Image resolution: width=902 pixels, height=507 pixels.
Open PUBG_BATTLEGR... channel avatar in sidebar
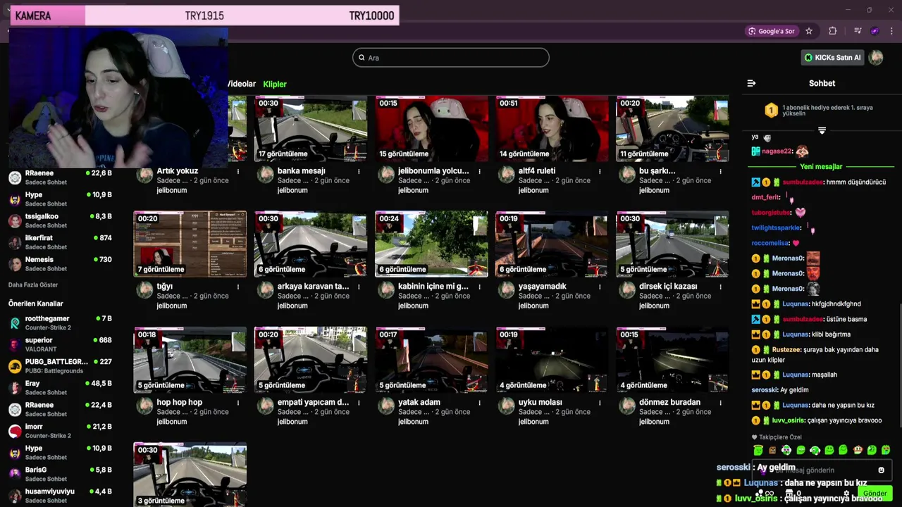(15, 366)
